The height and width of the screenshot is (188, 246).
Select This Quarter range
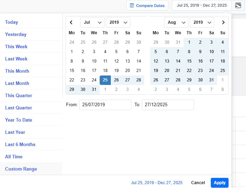click(31, 95)
